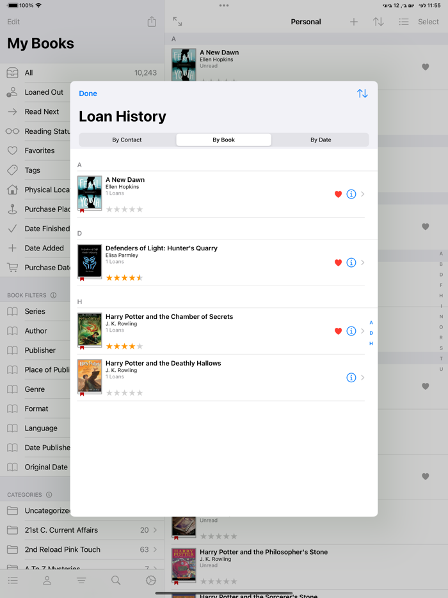Screen dimensions: 448x598
Task: Open Author book filter
Action: pos(35,331)
